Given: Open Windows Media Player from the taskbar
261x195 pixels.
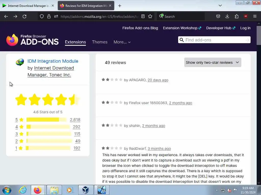Looking at the screenshot, I should tap(69, 190).
